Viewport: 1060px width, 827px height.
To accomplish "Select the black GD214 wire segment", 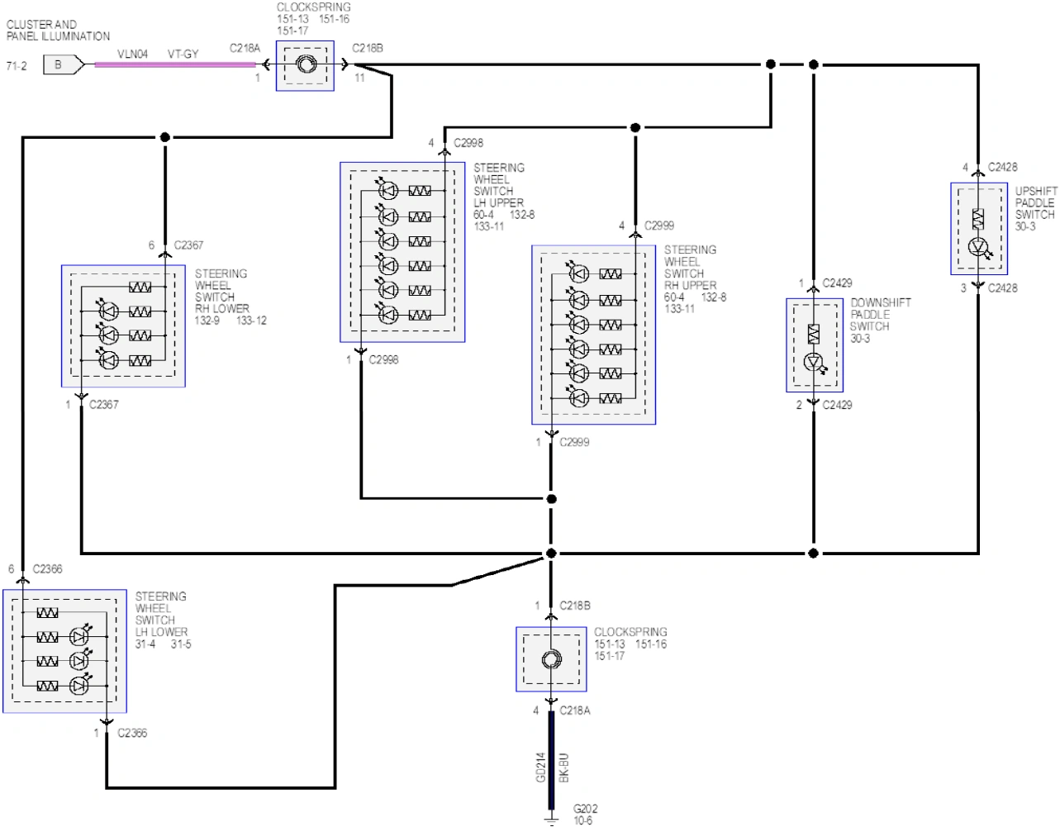I will pyautogui.click(x=551, y=760).
